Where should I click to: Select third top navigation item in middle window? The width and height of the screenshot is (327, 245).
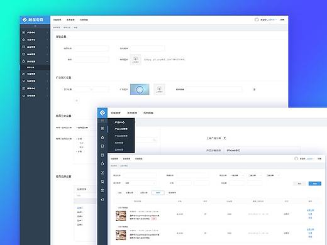pyautogui.click(x=148, y=113)
